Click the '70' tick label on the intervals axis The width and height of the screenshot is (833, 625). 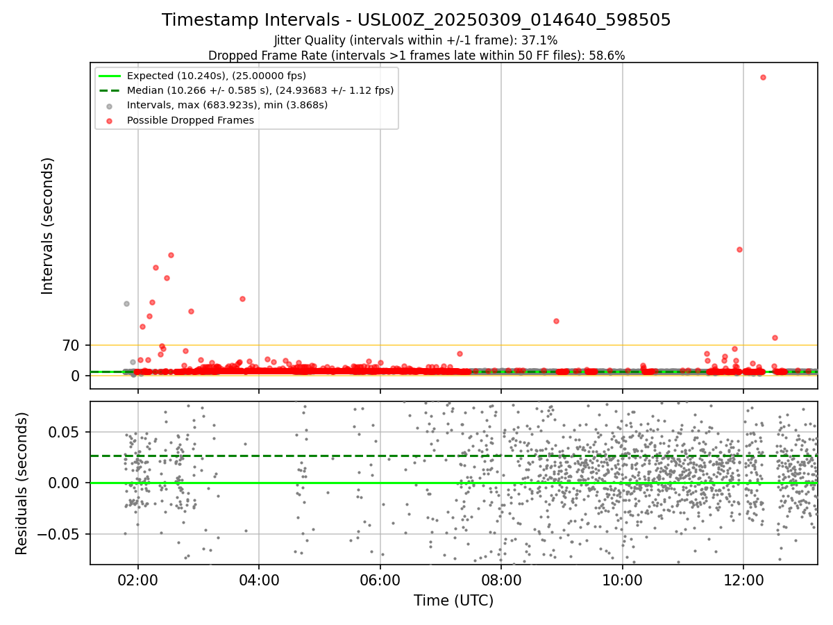tap(72, 345)
